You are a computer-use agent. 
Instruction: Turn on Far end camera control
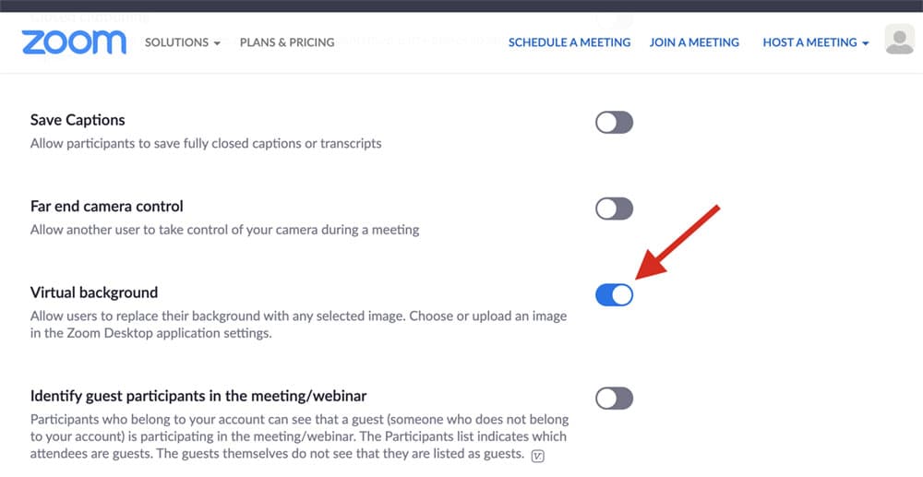click(x=614, y=209)
